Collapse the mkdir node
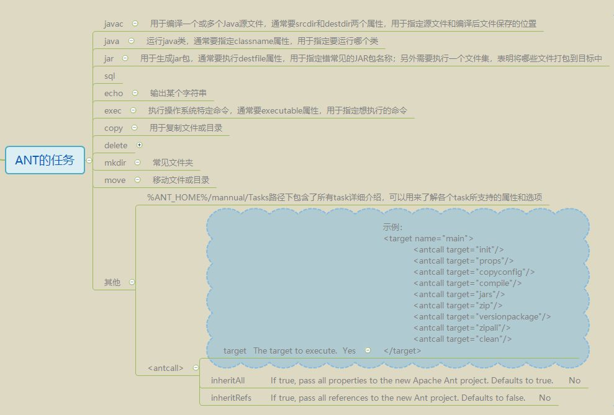This screenshot has width=614, height=415. 137,163
